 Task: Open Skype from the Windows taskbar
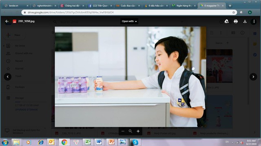[x=135, y=142]
